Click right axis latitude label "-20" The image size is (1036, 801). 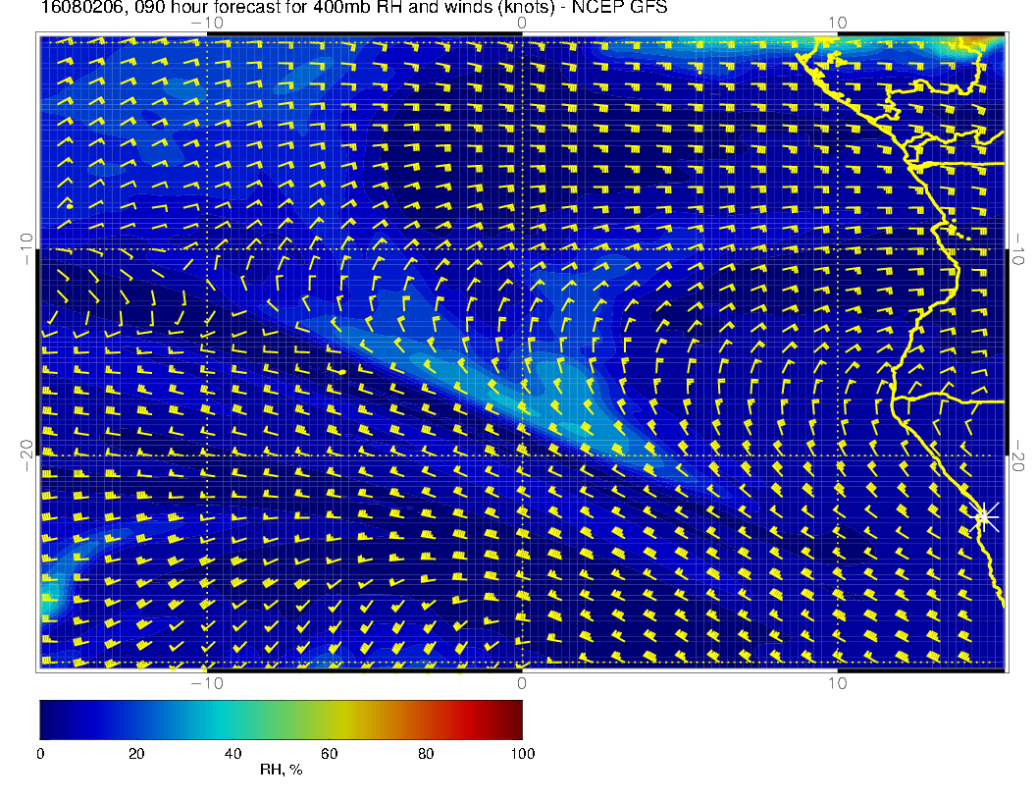(1017, 455)
